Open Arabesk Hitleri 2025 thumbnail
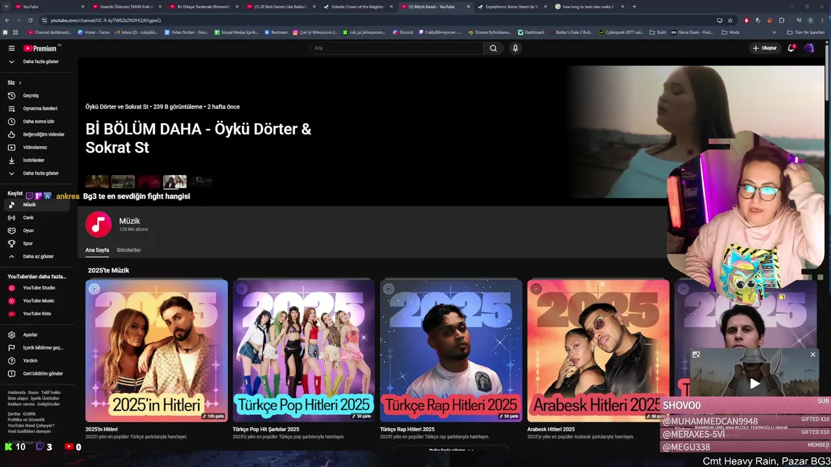831x467 pixels. pyautogui.click(x=598, y=350)
